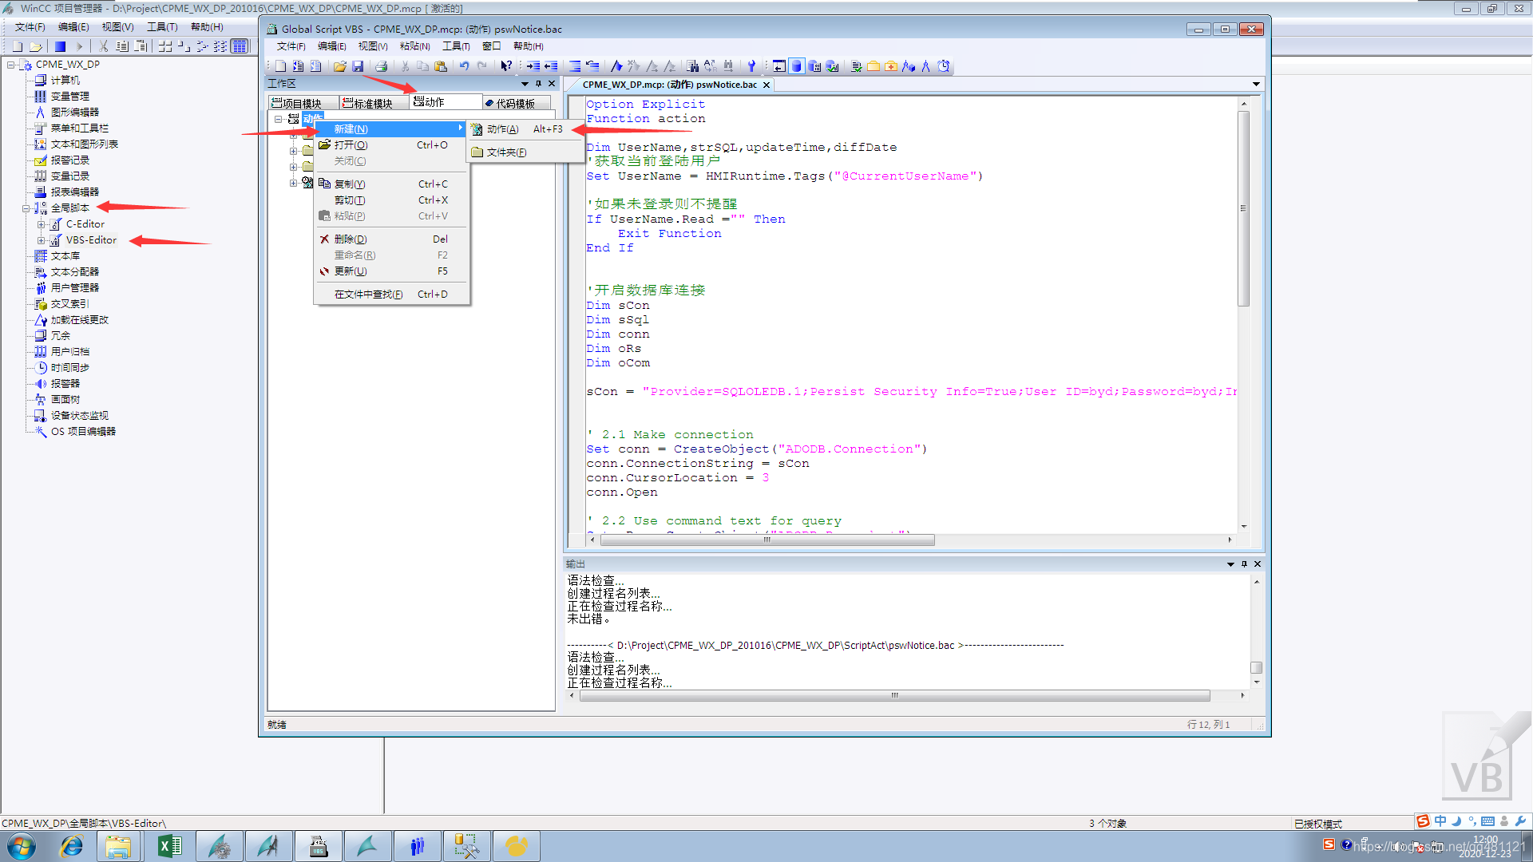Collapse the 全局脚本 tree node
The image size is (1533, 862).
[x=26, y=208]
